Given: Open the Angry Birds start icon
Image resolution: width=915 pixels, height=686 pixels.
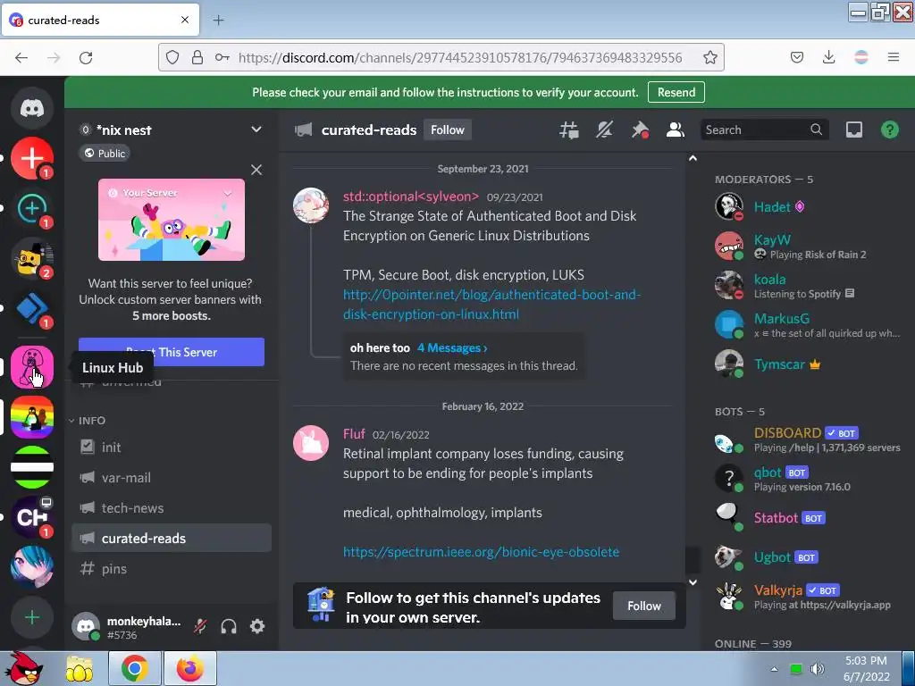Looking at the screenshot, I should pos(24,668).
